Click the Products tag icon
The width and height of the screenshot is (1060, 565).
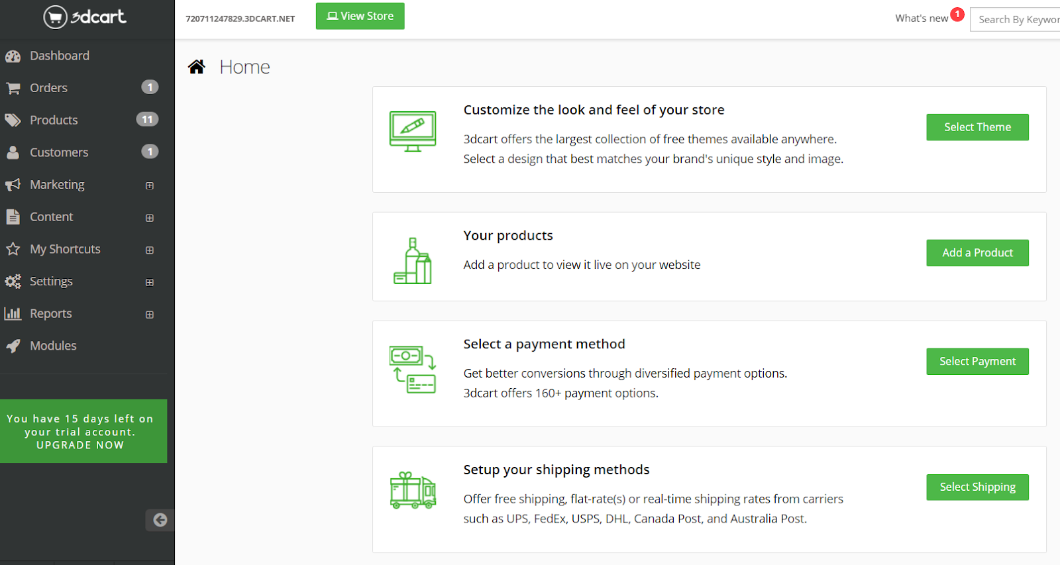(x=13, y=120)
